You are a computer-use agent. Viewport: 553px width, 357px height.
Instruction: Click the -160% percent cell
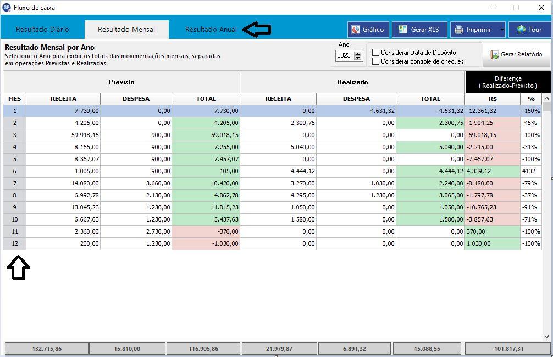531,111
